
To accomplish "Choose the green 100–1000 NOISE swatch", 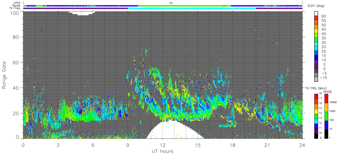I will 326,116.
